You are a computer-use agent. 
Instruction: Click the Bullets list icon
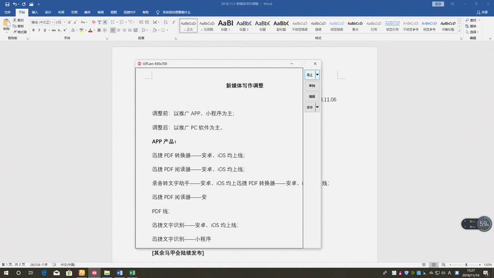113,22
